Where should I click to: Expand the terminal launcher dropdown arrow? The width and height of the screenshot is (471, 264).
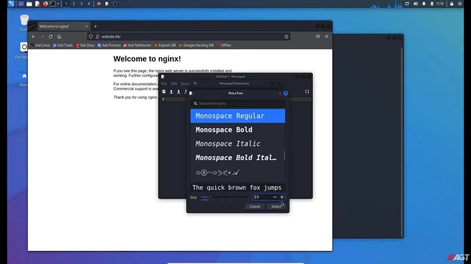58,4
